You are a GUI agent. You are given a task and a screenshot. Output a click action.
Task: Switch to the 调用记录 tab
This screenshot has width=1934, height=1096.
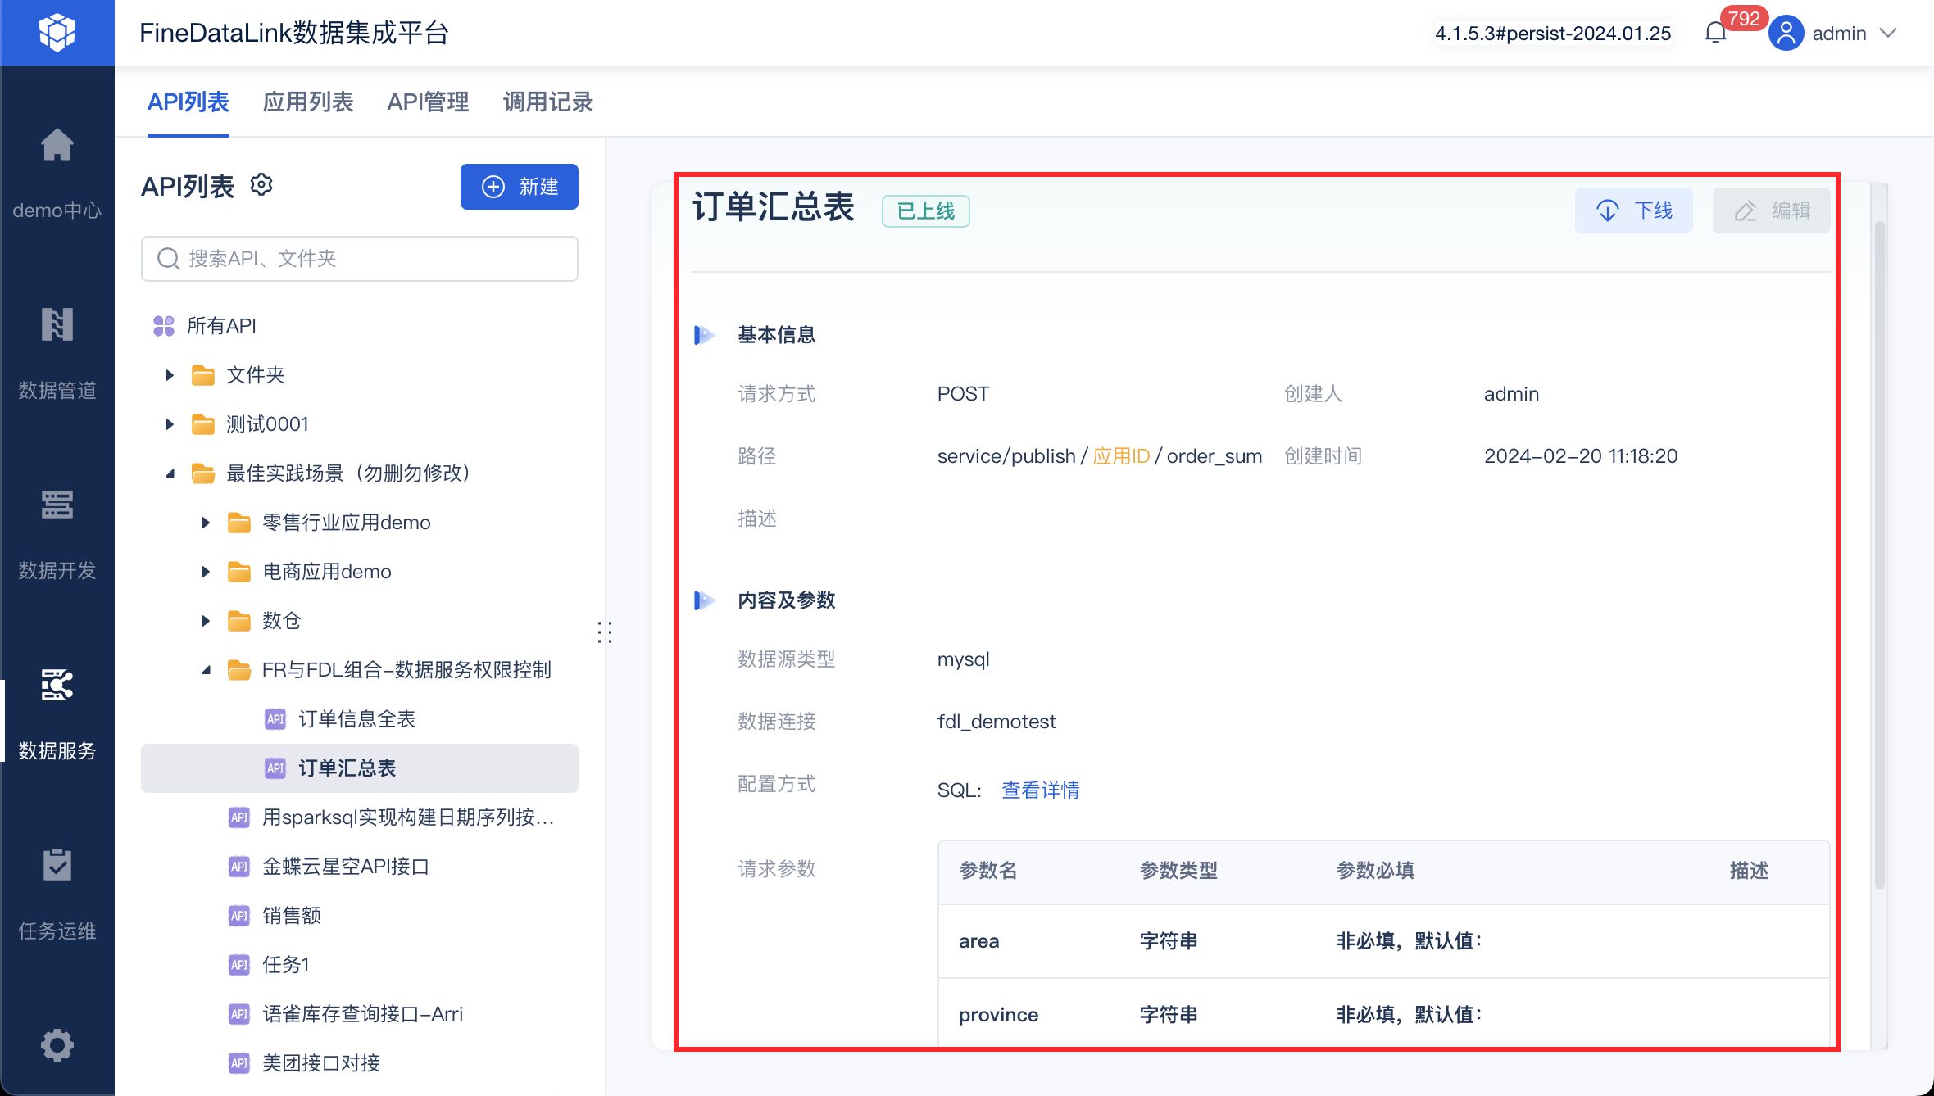point(547,102)
